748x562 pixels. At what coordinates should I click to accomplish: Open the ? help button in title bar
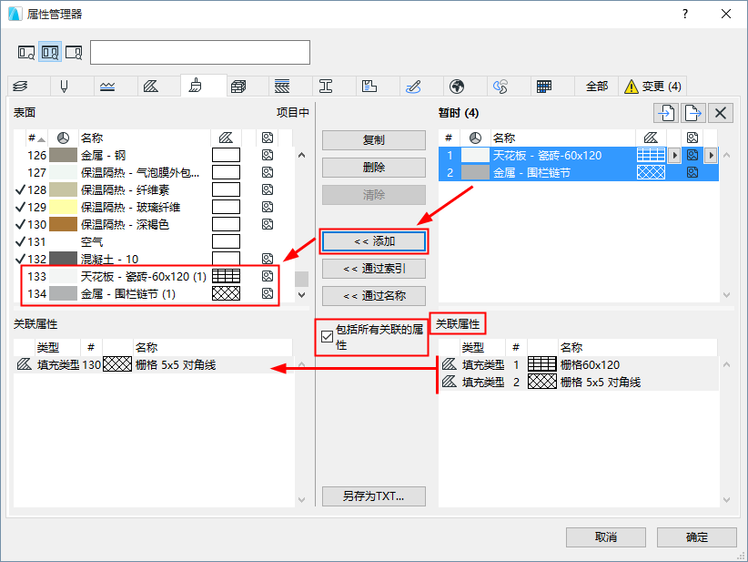pos(685,14)
